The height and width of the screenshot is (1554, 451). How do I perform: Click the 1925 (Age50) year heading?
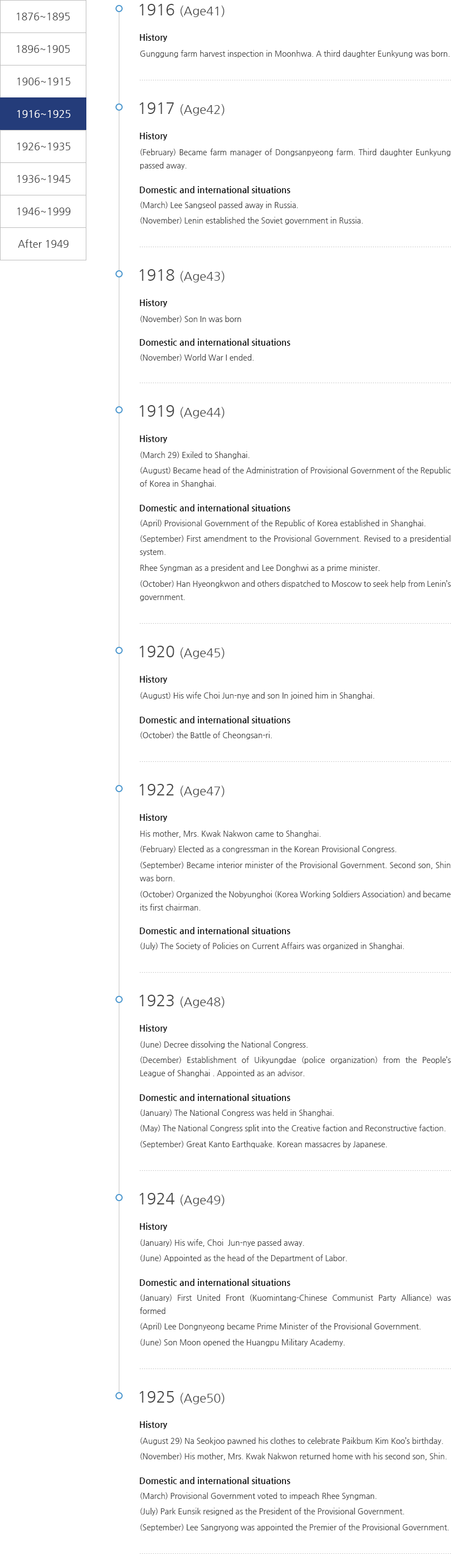(182, 1397)
